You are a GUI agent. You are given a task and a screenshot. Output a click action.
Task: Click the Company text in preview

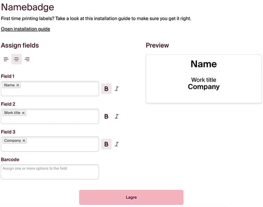tap(204, 87)
